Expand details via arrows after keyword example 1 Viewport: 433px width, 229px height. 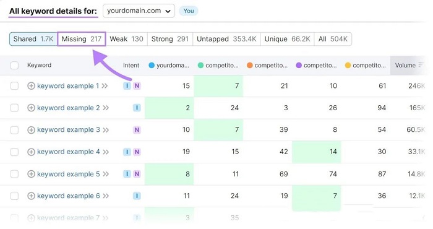click(x=105, y=86)
